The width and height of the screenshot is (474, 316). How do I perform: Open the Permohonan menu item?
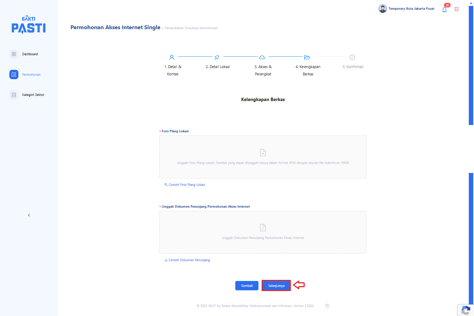tap(31, 75)
